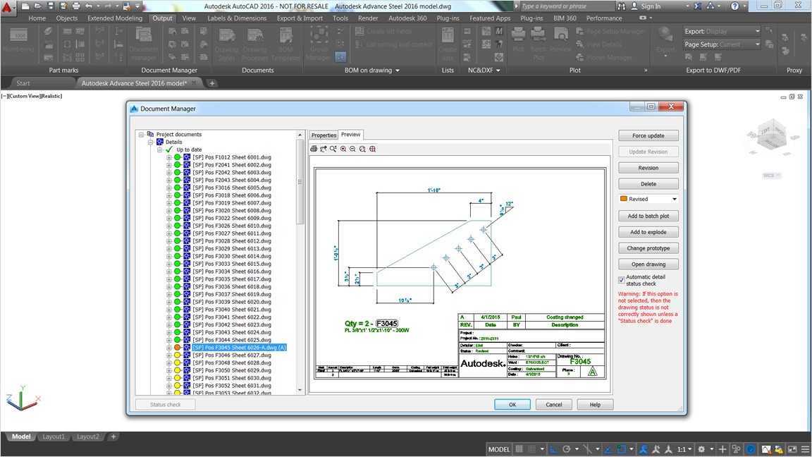Click the Open drawing button

click(648, 264)
